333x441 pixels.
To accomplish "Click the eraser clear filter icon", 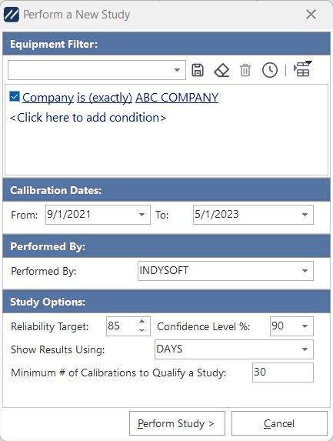I will pos(221,70).
